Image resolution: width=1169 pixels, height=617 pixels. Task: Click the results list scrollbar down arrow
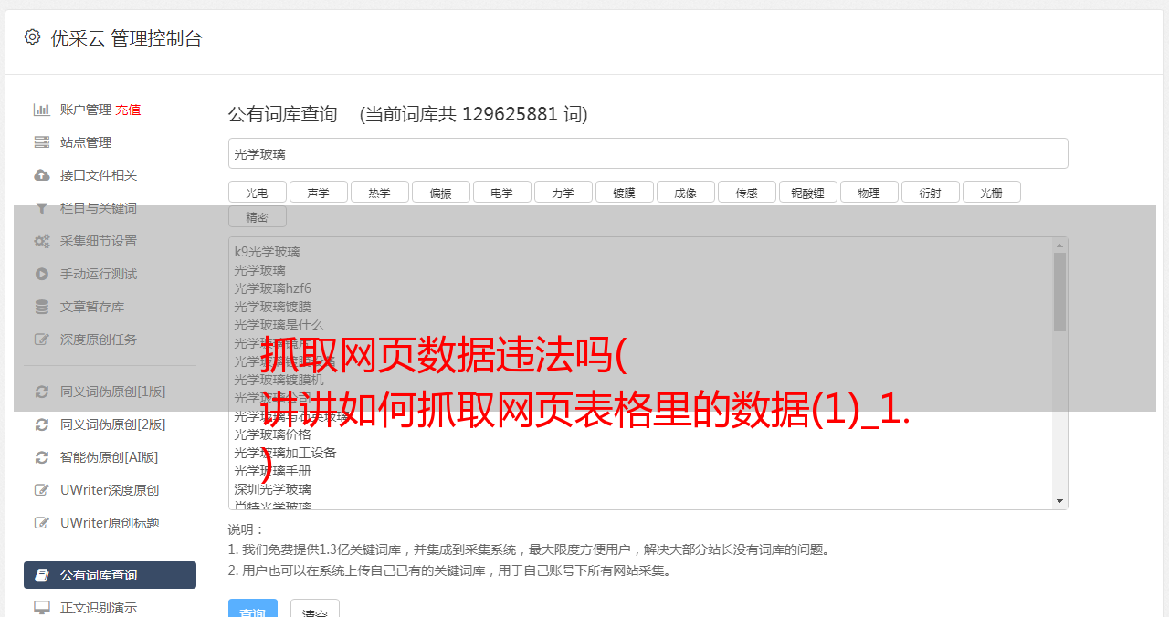[1060, 501]
